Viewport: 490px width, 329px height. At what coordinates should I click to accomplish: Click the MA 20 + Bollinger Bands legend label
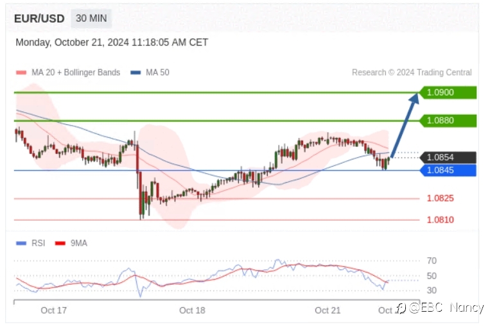point(76,72)
